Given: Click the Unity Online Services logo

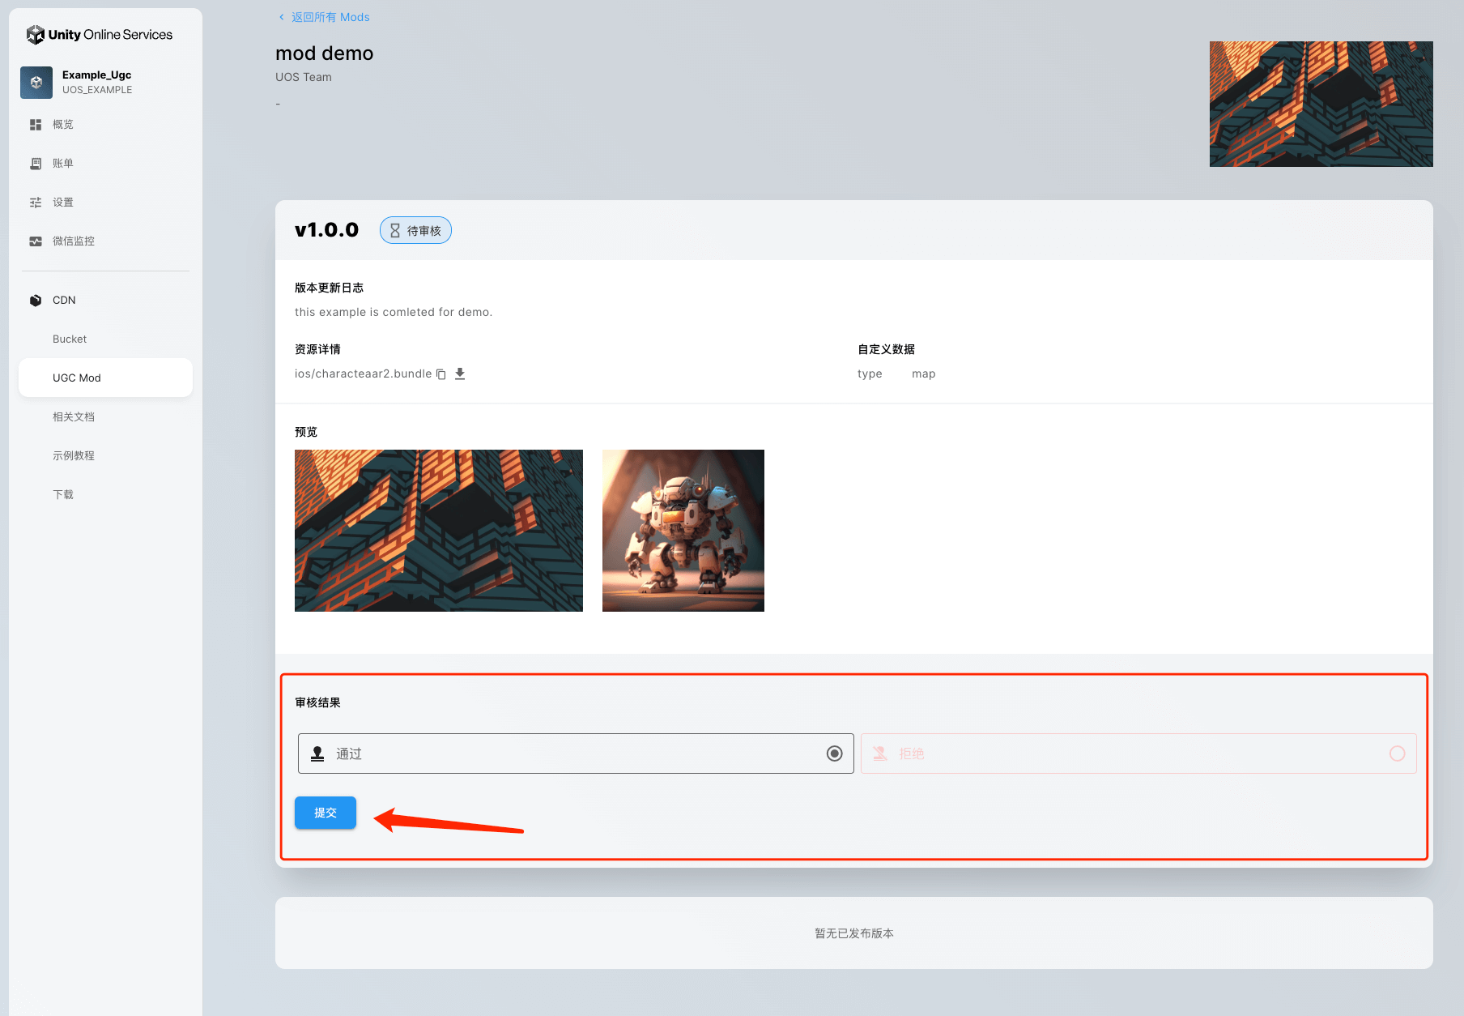Looking at the screenshot, I should click(100, 35).
